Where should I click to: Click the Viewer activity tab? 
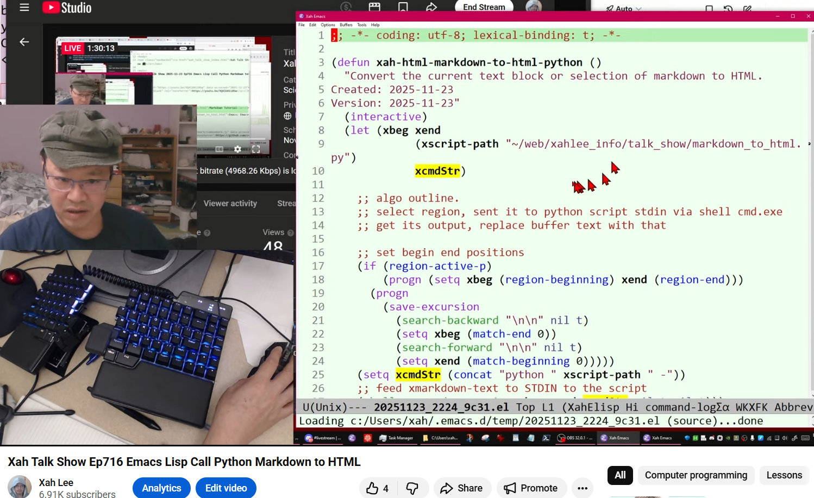click(230, 203)
